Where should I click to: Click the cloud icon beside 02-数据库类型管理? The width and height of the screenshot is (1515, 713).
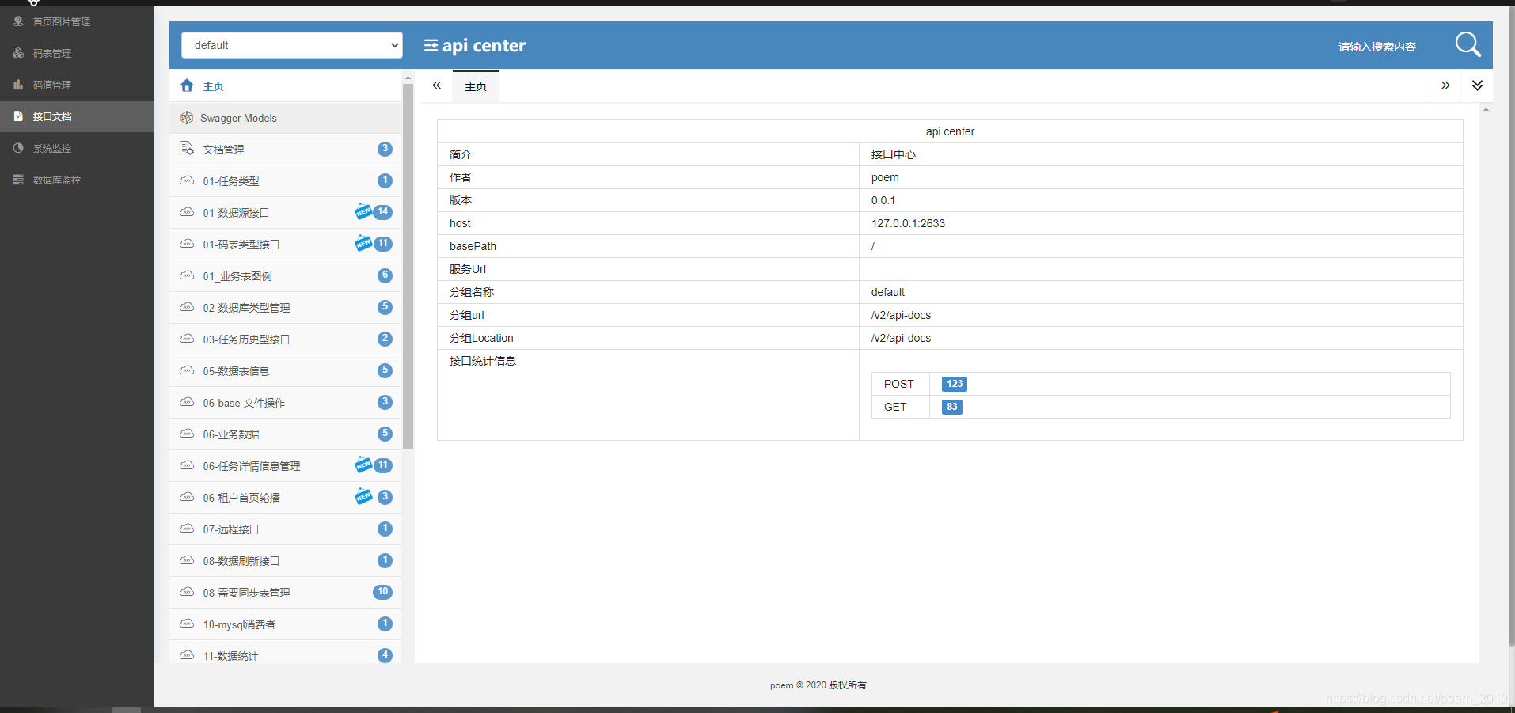[x=187, y=307]
